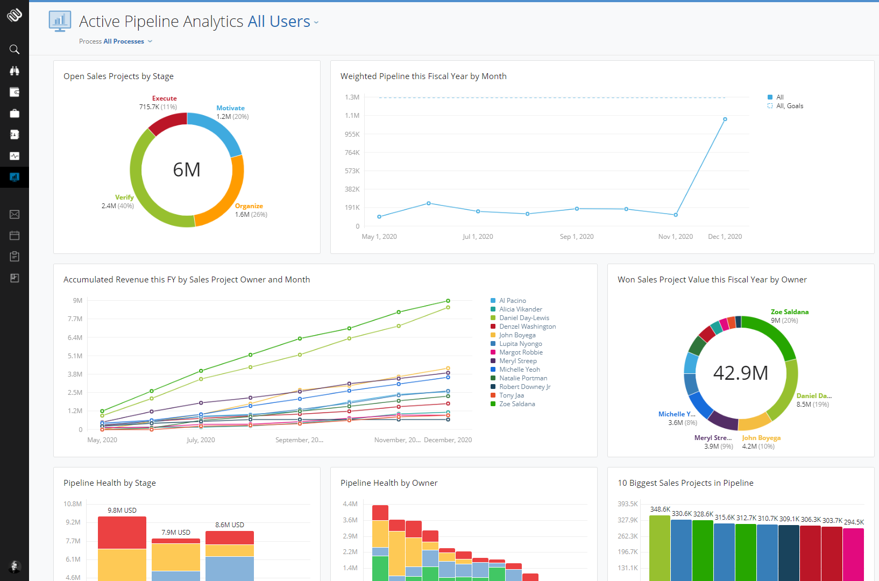
Task: Open the mail envelope icon in sidebar
Action: (15, 214)
